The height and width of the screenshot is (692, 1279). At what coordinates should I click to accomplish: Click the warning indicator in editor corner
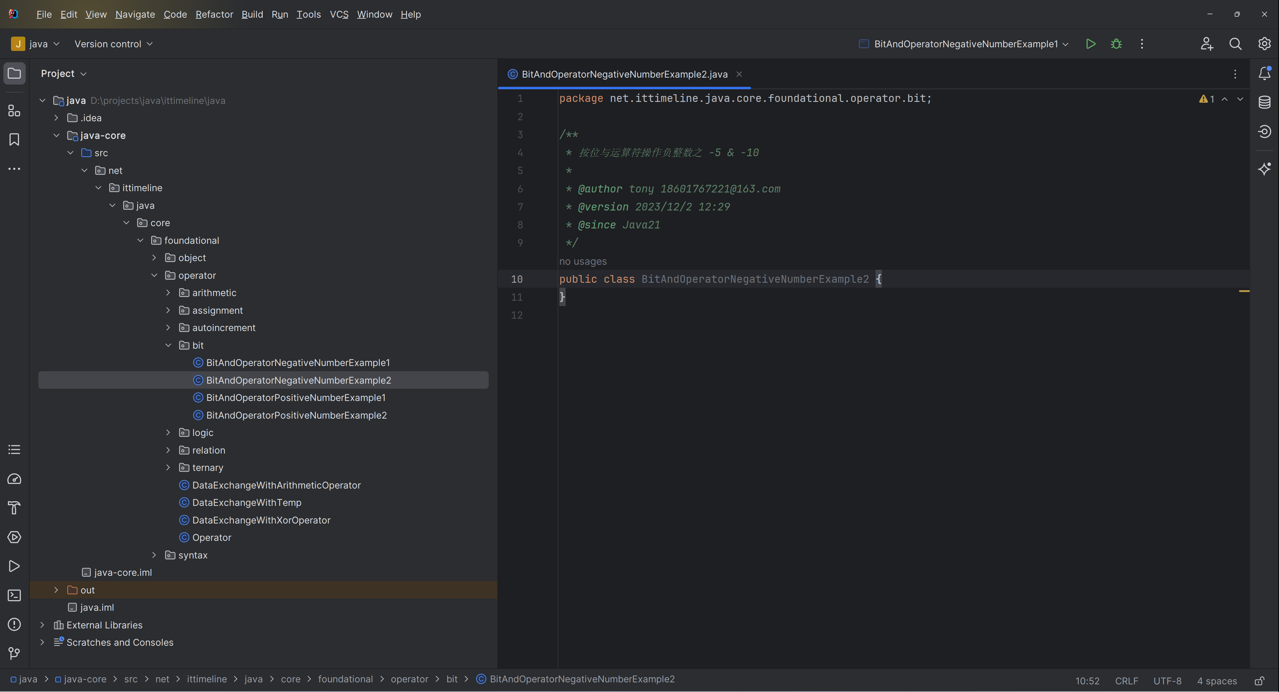point(1206,99)
